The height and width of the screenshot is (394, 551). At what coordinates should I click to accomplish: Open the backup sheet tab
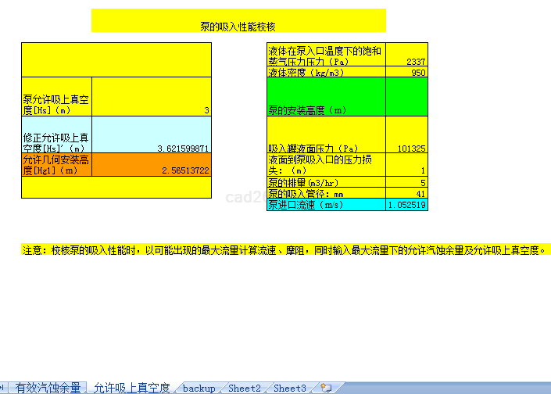(x=199, y=388)
